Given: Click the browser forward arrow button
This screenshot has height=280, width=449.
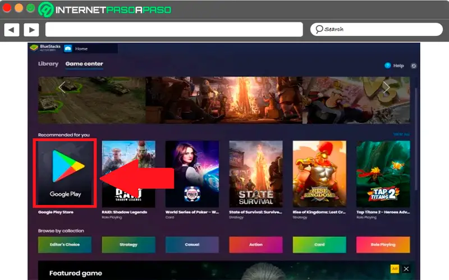Looking at the screenshot, I should [31, 30].
